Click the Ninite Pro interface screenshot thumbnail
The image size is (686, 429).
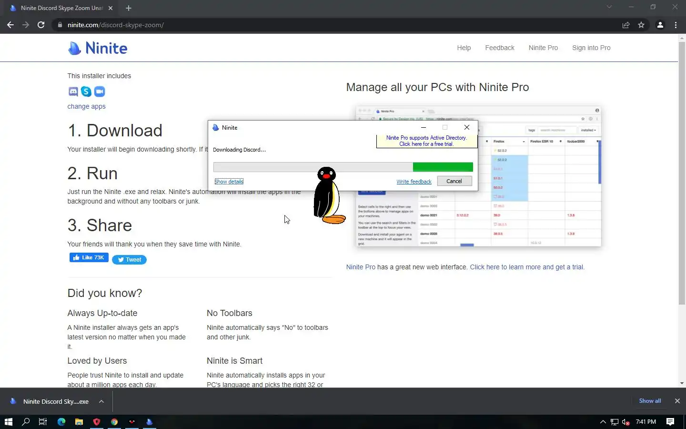coord(478,176)
